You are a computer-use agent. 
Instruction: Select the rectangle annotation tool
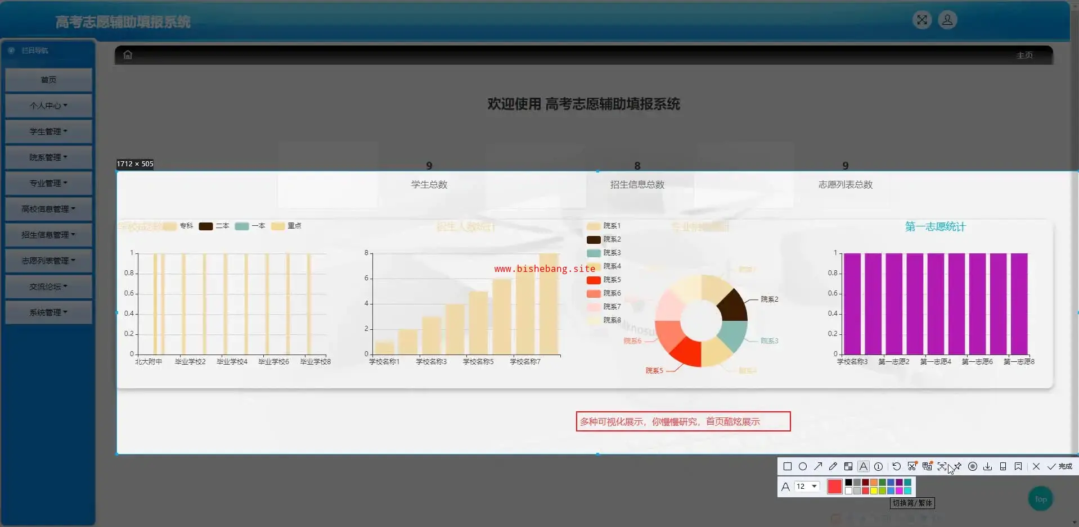(788, 466)
